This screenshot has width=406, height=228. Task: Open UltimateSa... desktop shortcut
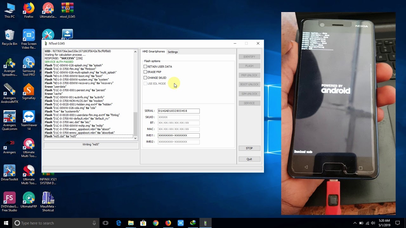[x=48, y=10]
